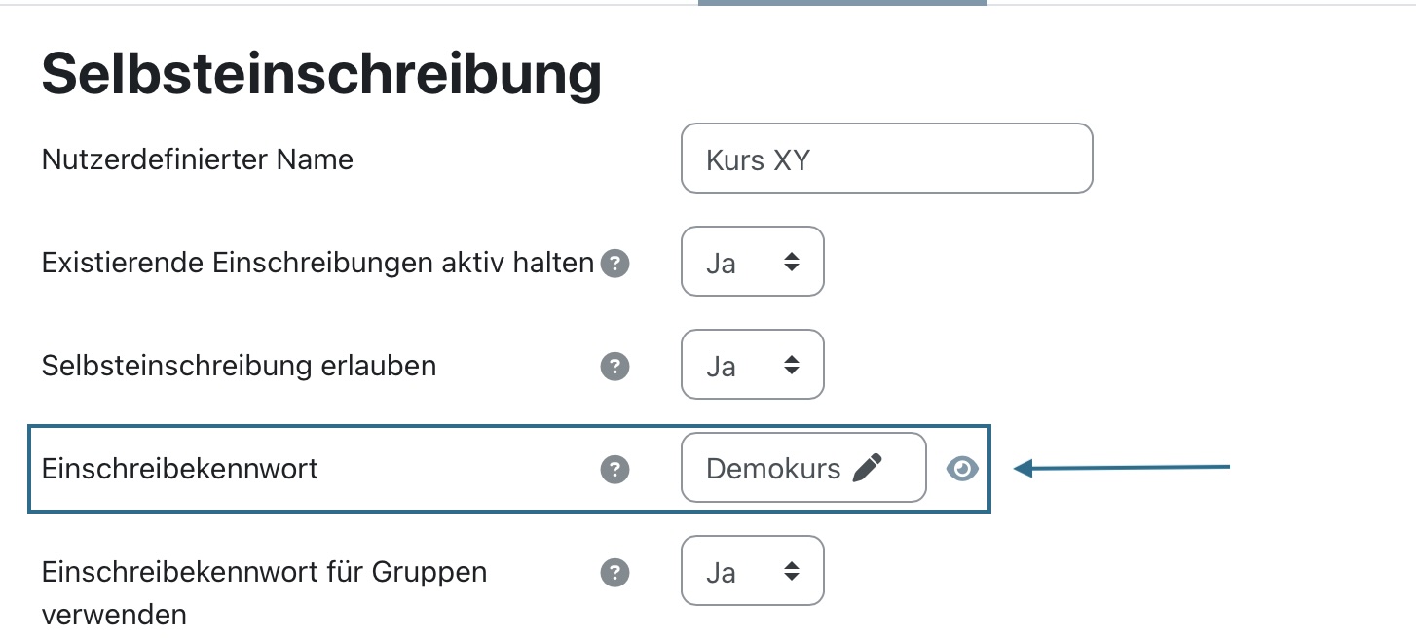The height and width of the screenshot is (638, 1416).
Task: Click the Selbsteinschreibung erlauben label text
Action: (239, 366)
